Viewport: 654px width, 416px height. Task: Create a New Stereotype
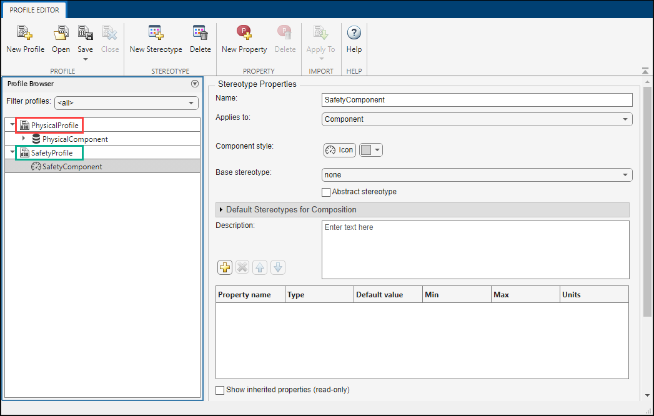156,37
